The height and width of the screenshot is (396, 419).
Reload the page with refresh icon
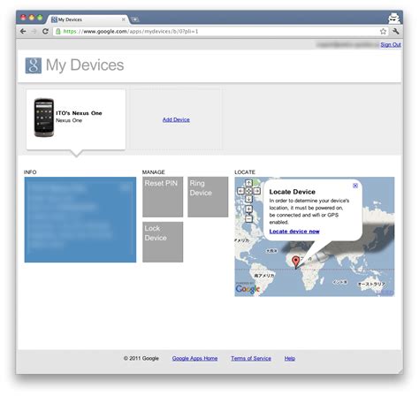45,31
